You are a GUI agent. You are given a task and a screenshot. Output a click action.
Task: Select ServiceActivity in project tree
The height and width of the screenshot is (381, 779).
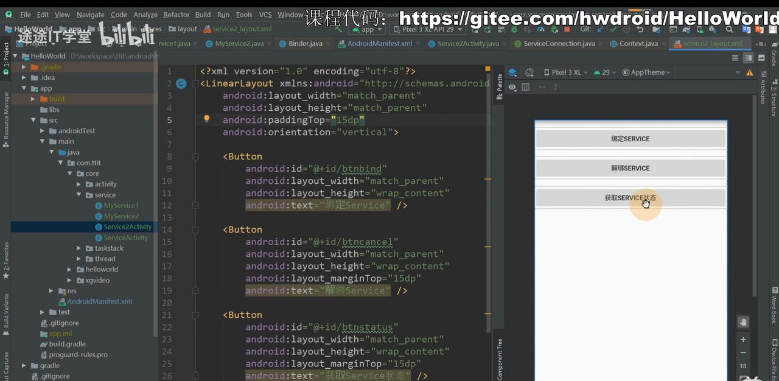click(125, 237)
